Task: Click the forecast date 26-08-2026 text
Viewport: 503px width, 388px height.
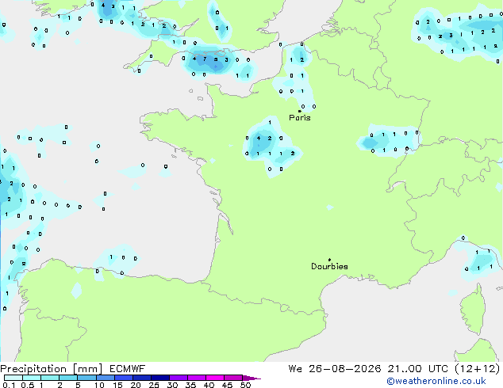Action: pyautogui.click(x=345, y=369)
